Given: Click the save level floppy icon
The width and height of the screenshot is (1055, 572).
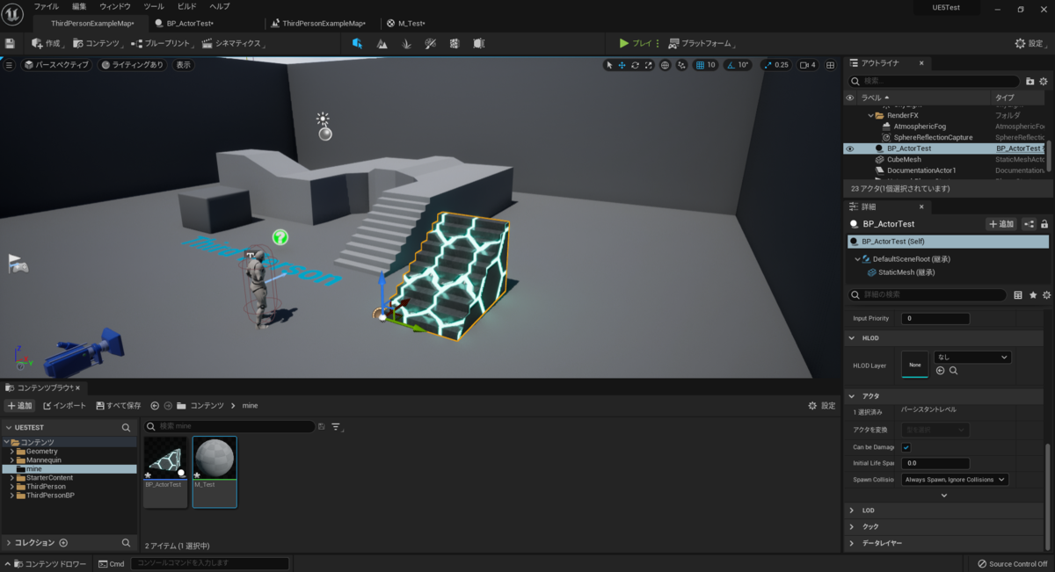Looking at the screenshot, I should pos(10,43).
